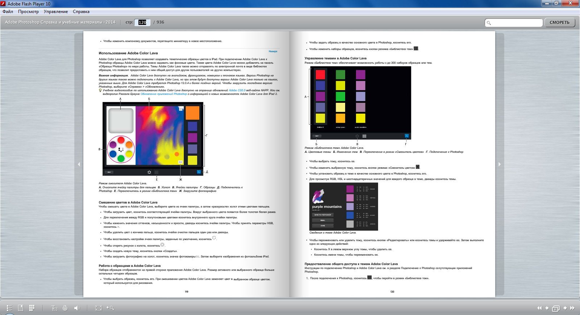This screenshot has width=580, height=315.
Task: Jump to the first page
Action: [539, 308]
